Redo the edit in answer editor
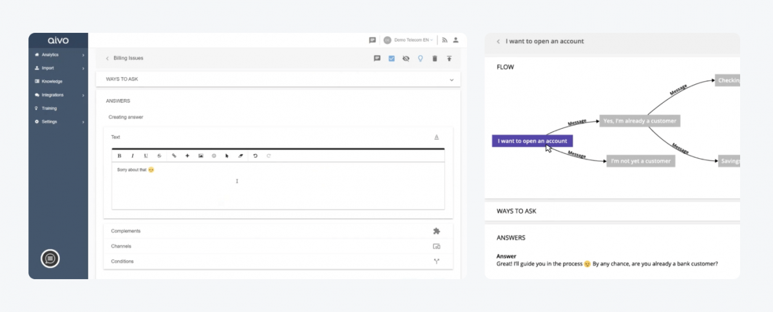This screenshot has width=773, height=312. [269, 156]
